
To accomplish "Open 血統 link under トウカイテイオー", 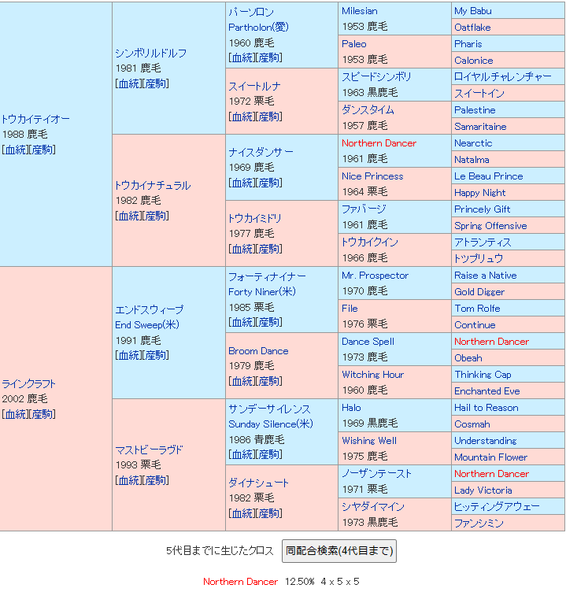I will coord(15,150).
